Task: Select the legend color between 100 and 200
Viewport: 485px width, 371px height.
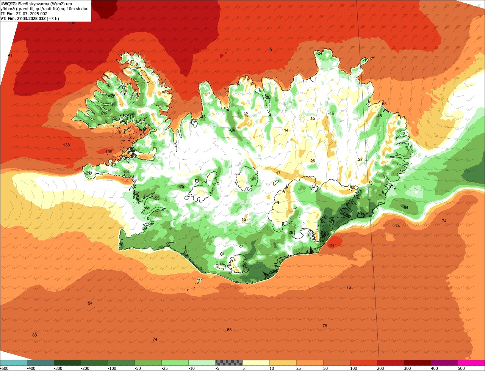Action: pyautogui.click(x=363, y=363)
